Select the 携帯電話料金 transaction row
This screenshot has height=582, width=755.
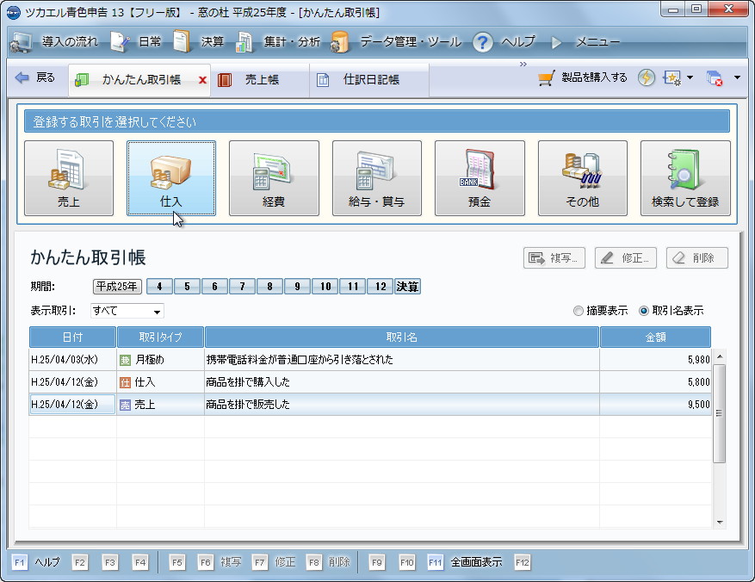point(370,360)
